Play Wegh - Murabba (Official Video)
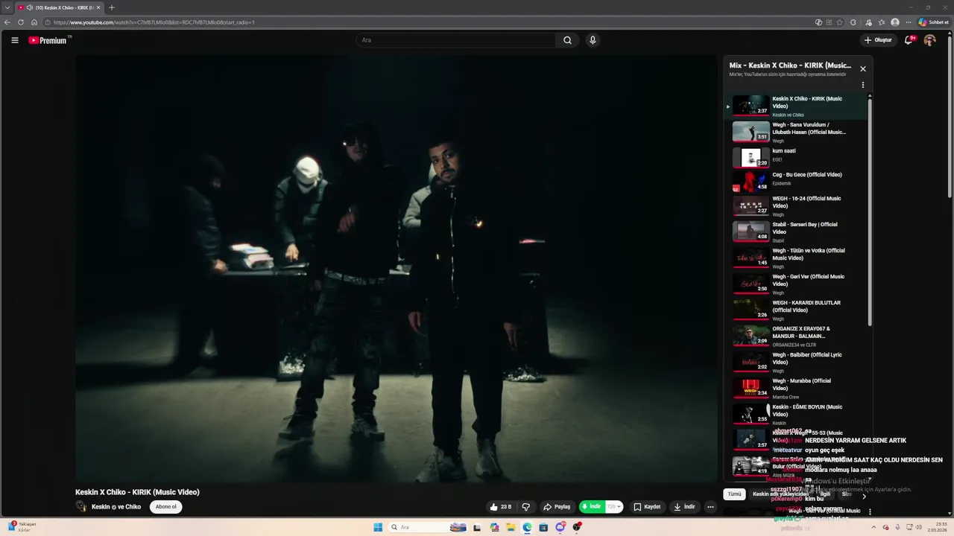The height and width of the screenshot is (536, 954). (796, 389)
